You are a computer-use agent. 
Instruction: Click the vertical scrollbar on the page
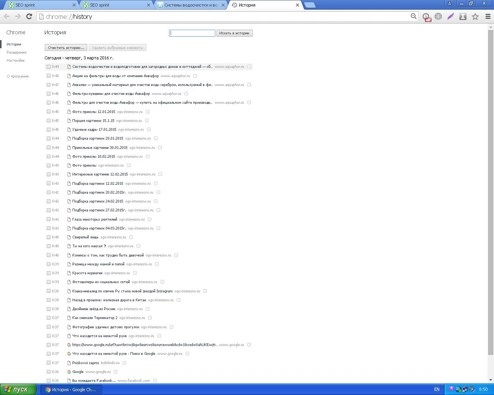(491, 192)
